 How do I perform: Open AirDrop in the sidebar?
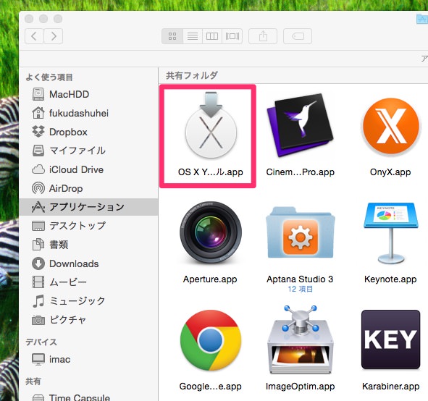click(x=88, y=188)
